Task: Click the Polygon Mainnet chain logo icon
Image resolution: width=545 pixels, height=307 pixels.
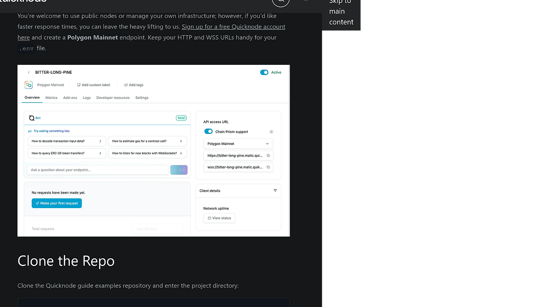Action: (29, 85)
